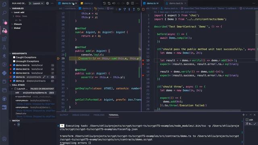Click the 'Show 2 More: Skipped by skipFiles' link

click(x=35, y=104)
